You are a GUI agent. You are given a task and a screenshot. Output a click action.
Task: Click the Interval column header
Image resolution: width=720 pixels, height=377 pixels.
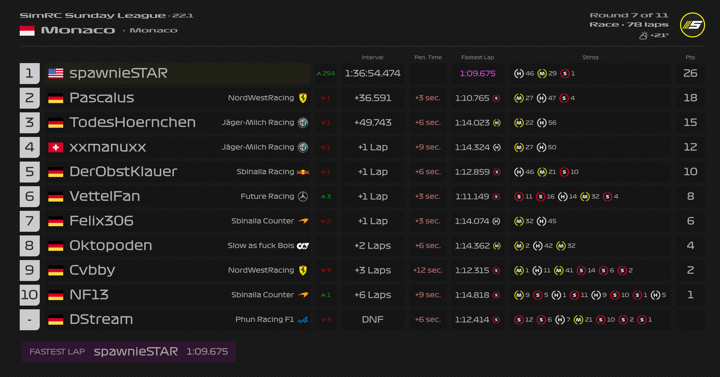coord(372,57)
